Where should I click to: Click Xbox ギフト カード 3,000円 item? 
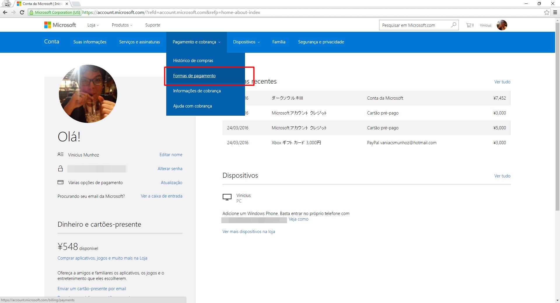(296, 143)
